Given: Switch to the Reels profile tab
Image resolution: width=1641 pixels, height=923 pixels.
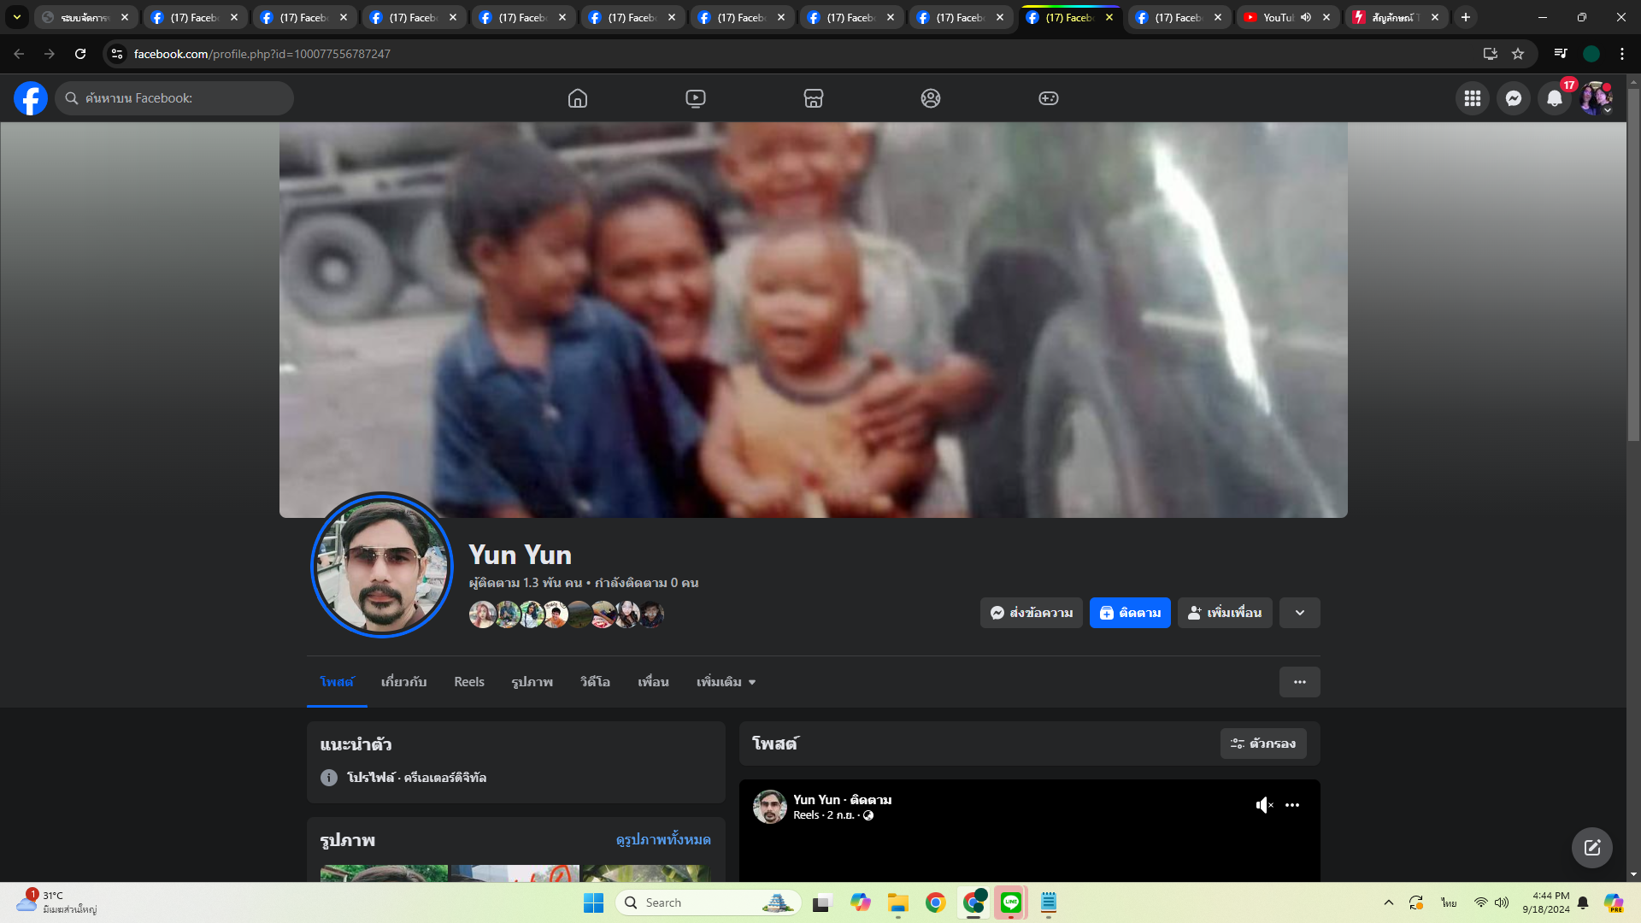Looking at the screenshot, I should tap(469, 682).
